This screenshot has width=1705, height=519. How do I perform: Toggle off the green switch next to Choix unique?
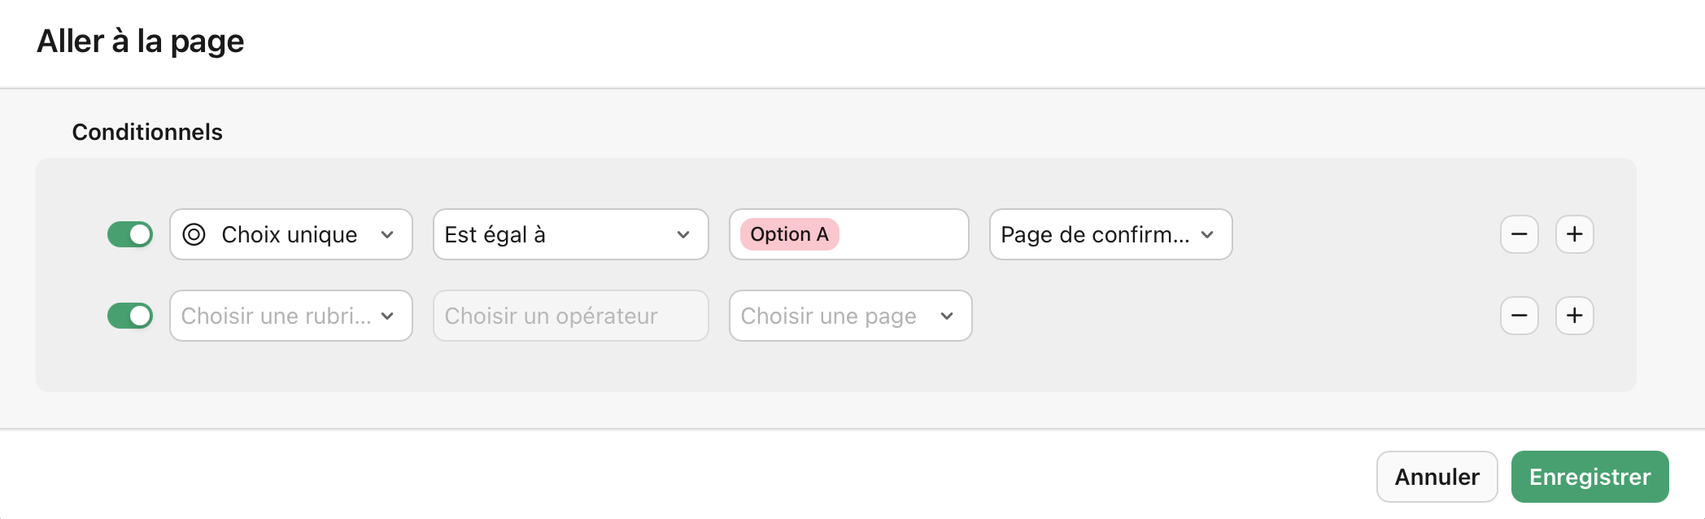click(x=130, y=233)
